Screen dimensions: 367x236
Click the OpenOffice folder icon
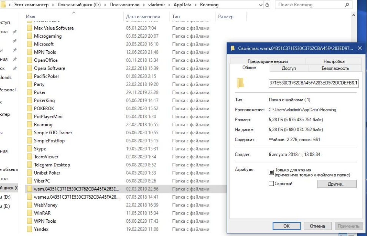pyautogui.click(x=30, y=60)
